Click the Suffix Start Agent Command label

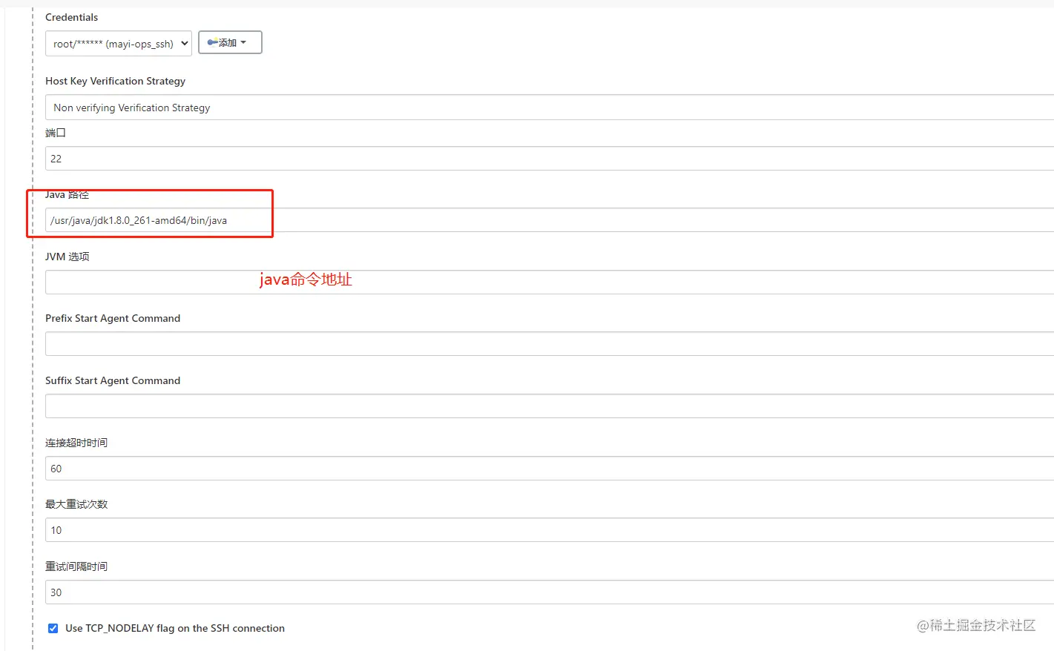click(113, 380)
